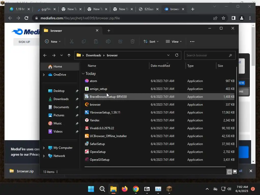Viewport: 260px width, 195px height.
Task: Open Downloads in the navigation pane
Action: pos(61,99)
